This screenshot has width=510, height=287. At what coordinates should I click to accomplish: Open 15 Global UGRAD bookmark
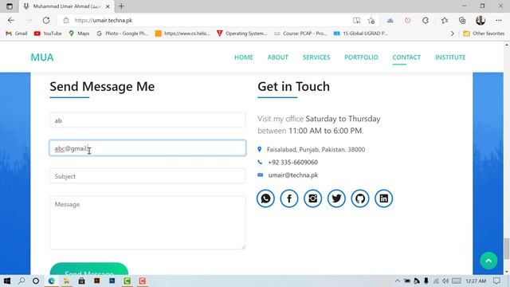(361, 33)
